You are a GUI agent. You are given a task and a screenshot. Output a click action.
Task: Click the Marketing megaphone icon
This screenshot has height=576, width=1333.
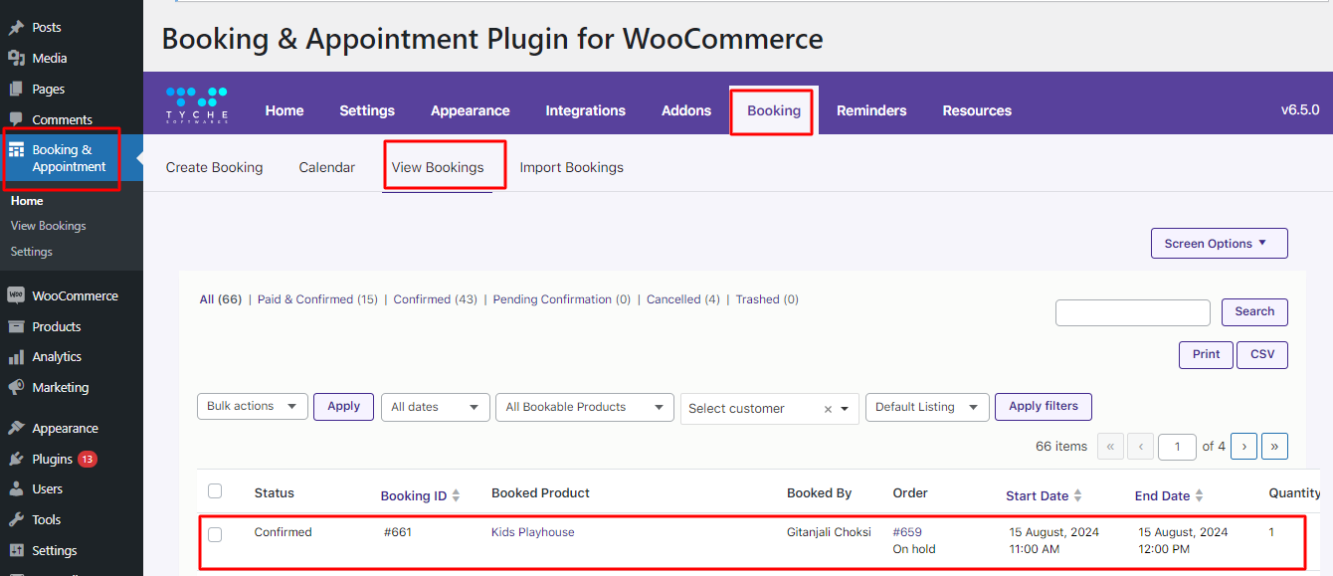tap(16, 387)
